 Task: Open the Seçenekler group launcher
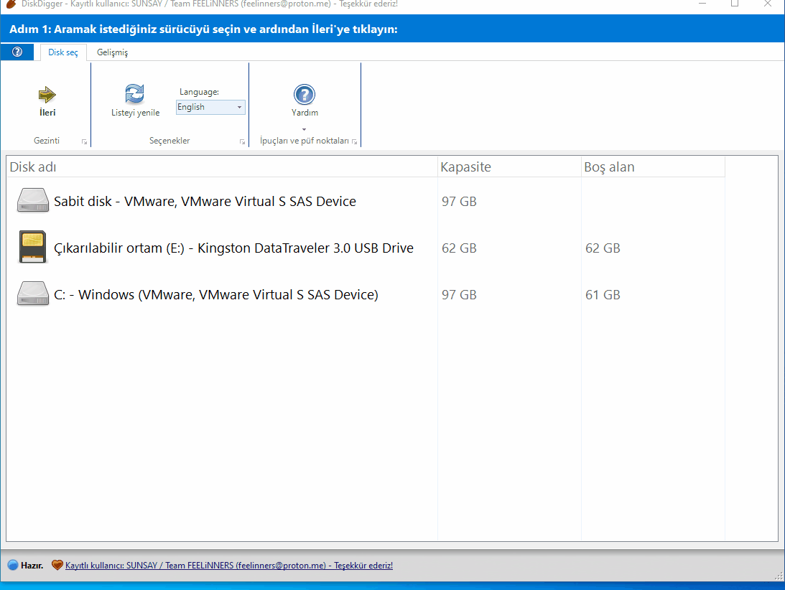tap(242, 142)
